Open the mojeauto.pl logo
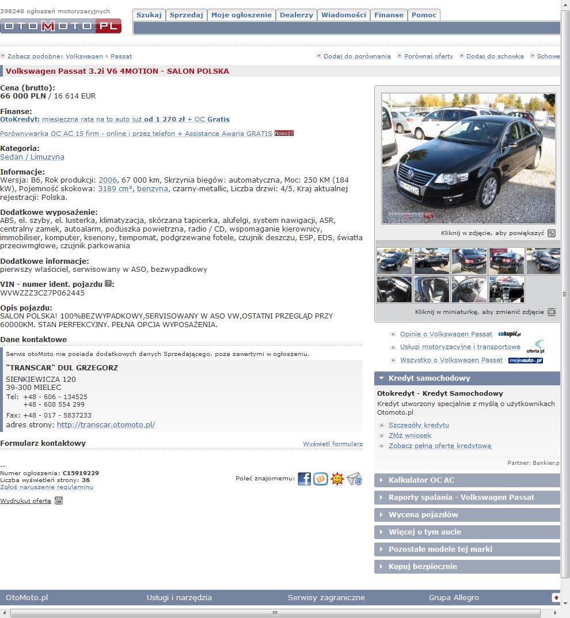Screen dimensions: 570x618 pos(526,360)
